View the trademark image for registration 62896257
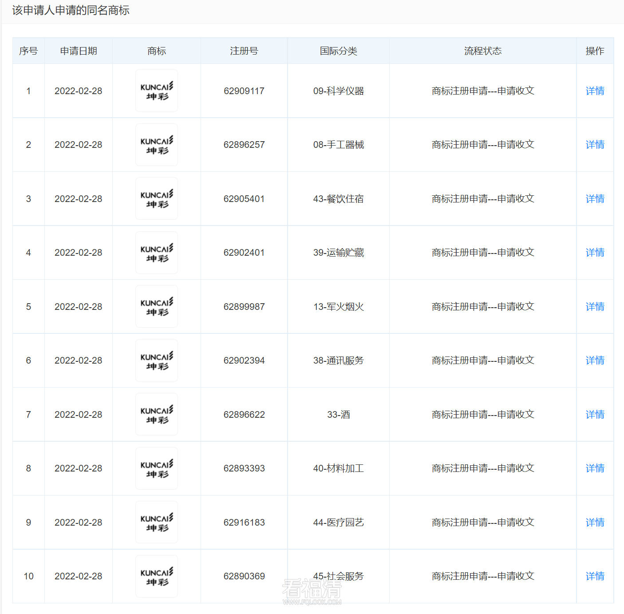This screenshot has height=614, width=624. [x=156, y=145]
